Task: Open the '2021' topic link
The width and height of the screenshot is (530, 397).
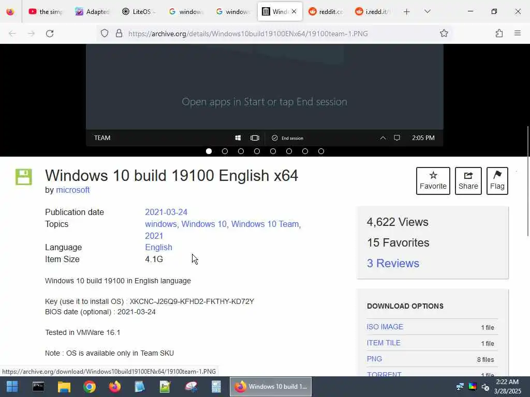Action: click(154, 236)
